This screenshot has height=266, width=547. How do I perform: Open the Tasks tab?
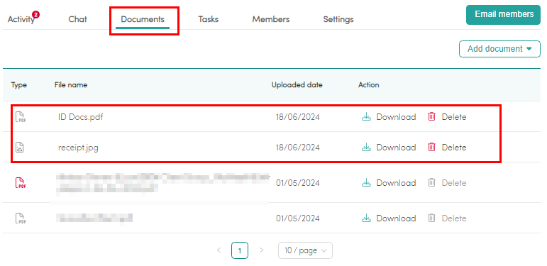pos(209,19)
